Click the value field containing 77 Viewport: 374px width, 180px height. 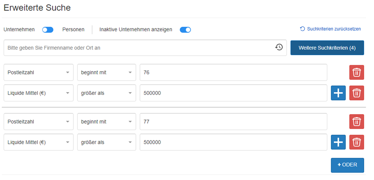point(233,122)
